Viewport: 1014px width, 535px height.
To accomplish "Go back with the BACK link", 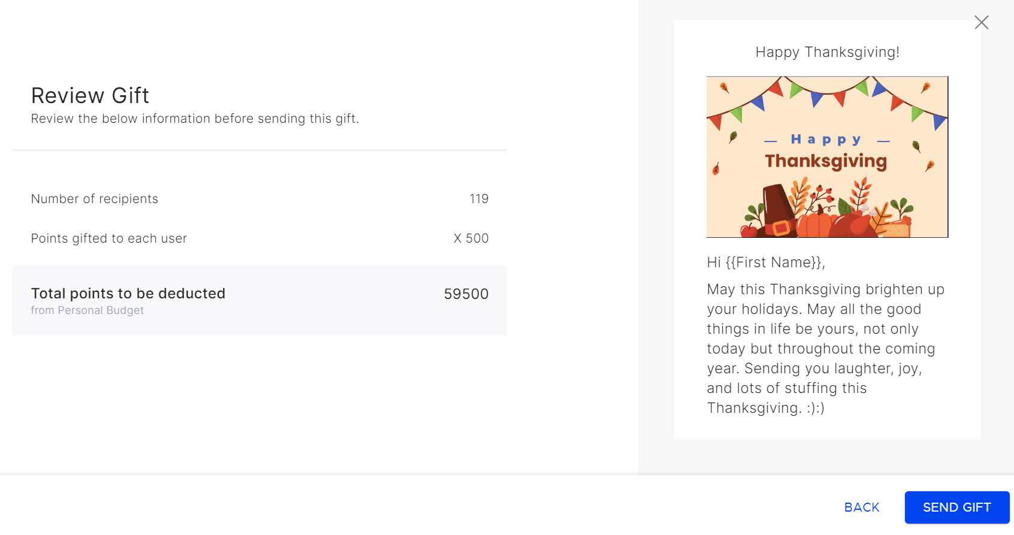I will (x=862, y=507).
